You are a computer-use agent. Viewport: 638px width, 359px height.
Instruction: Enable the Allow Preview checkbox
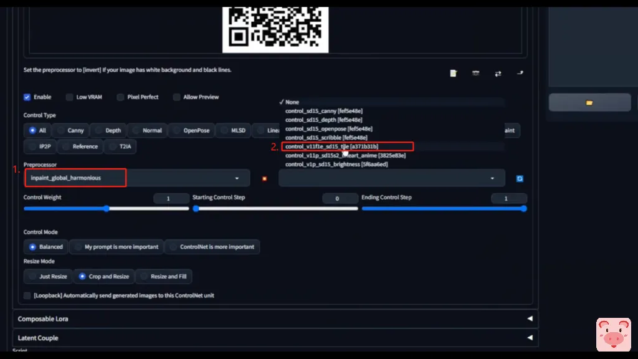click(176, 97)
